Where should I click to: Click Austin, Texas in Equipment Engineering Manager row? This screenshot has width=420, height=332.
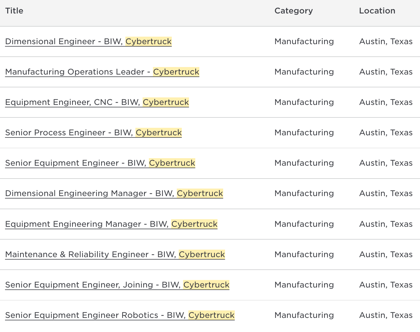click(386, 224)
